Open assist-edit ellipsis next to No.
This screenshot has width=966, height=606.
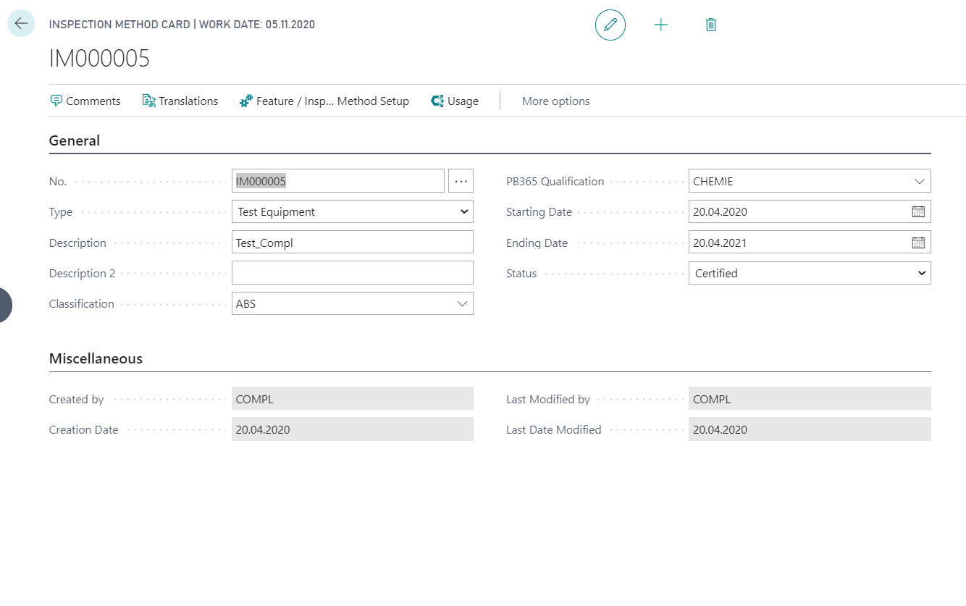pyautogui.click(x=461, y=181)
